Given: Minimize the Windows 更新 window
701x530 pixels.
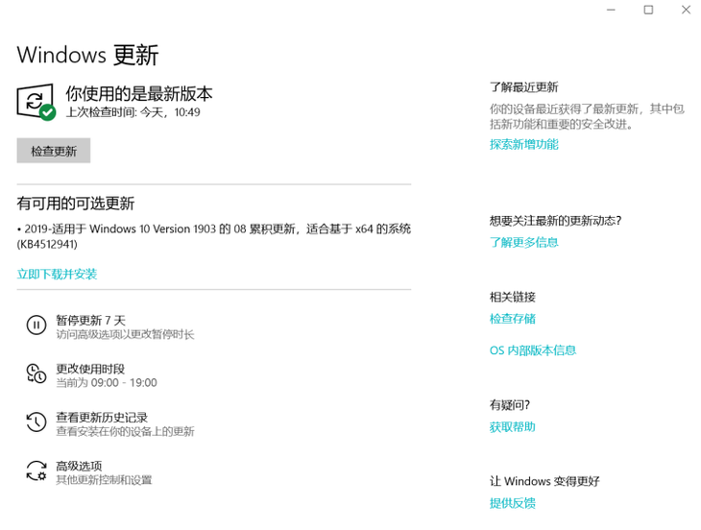Looking at the screenshot, I should 611,10.
